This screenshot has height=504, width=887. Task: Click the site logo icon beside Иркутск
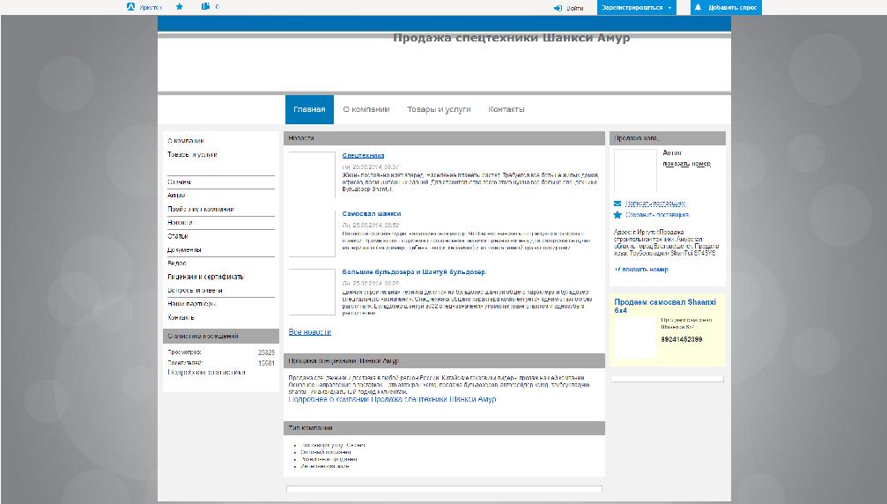click(x=130, y=7)
